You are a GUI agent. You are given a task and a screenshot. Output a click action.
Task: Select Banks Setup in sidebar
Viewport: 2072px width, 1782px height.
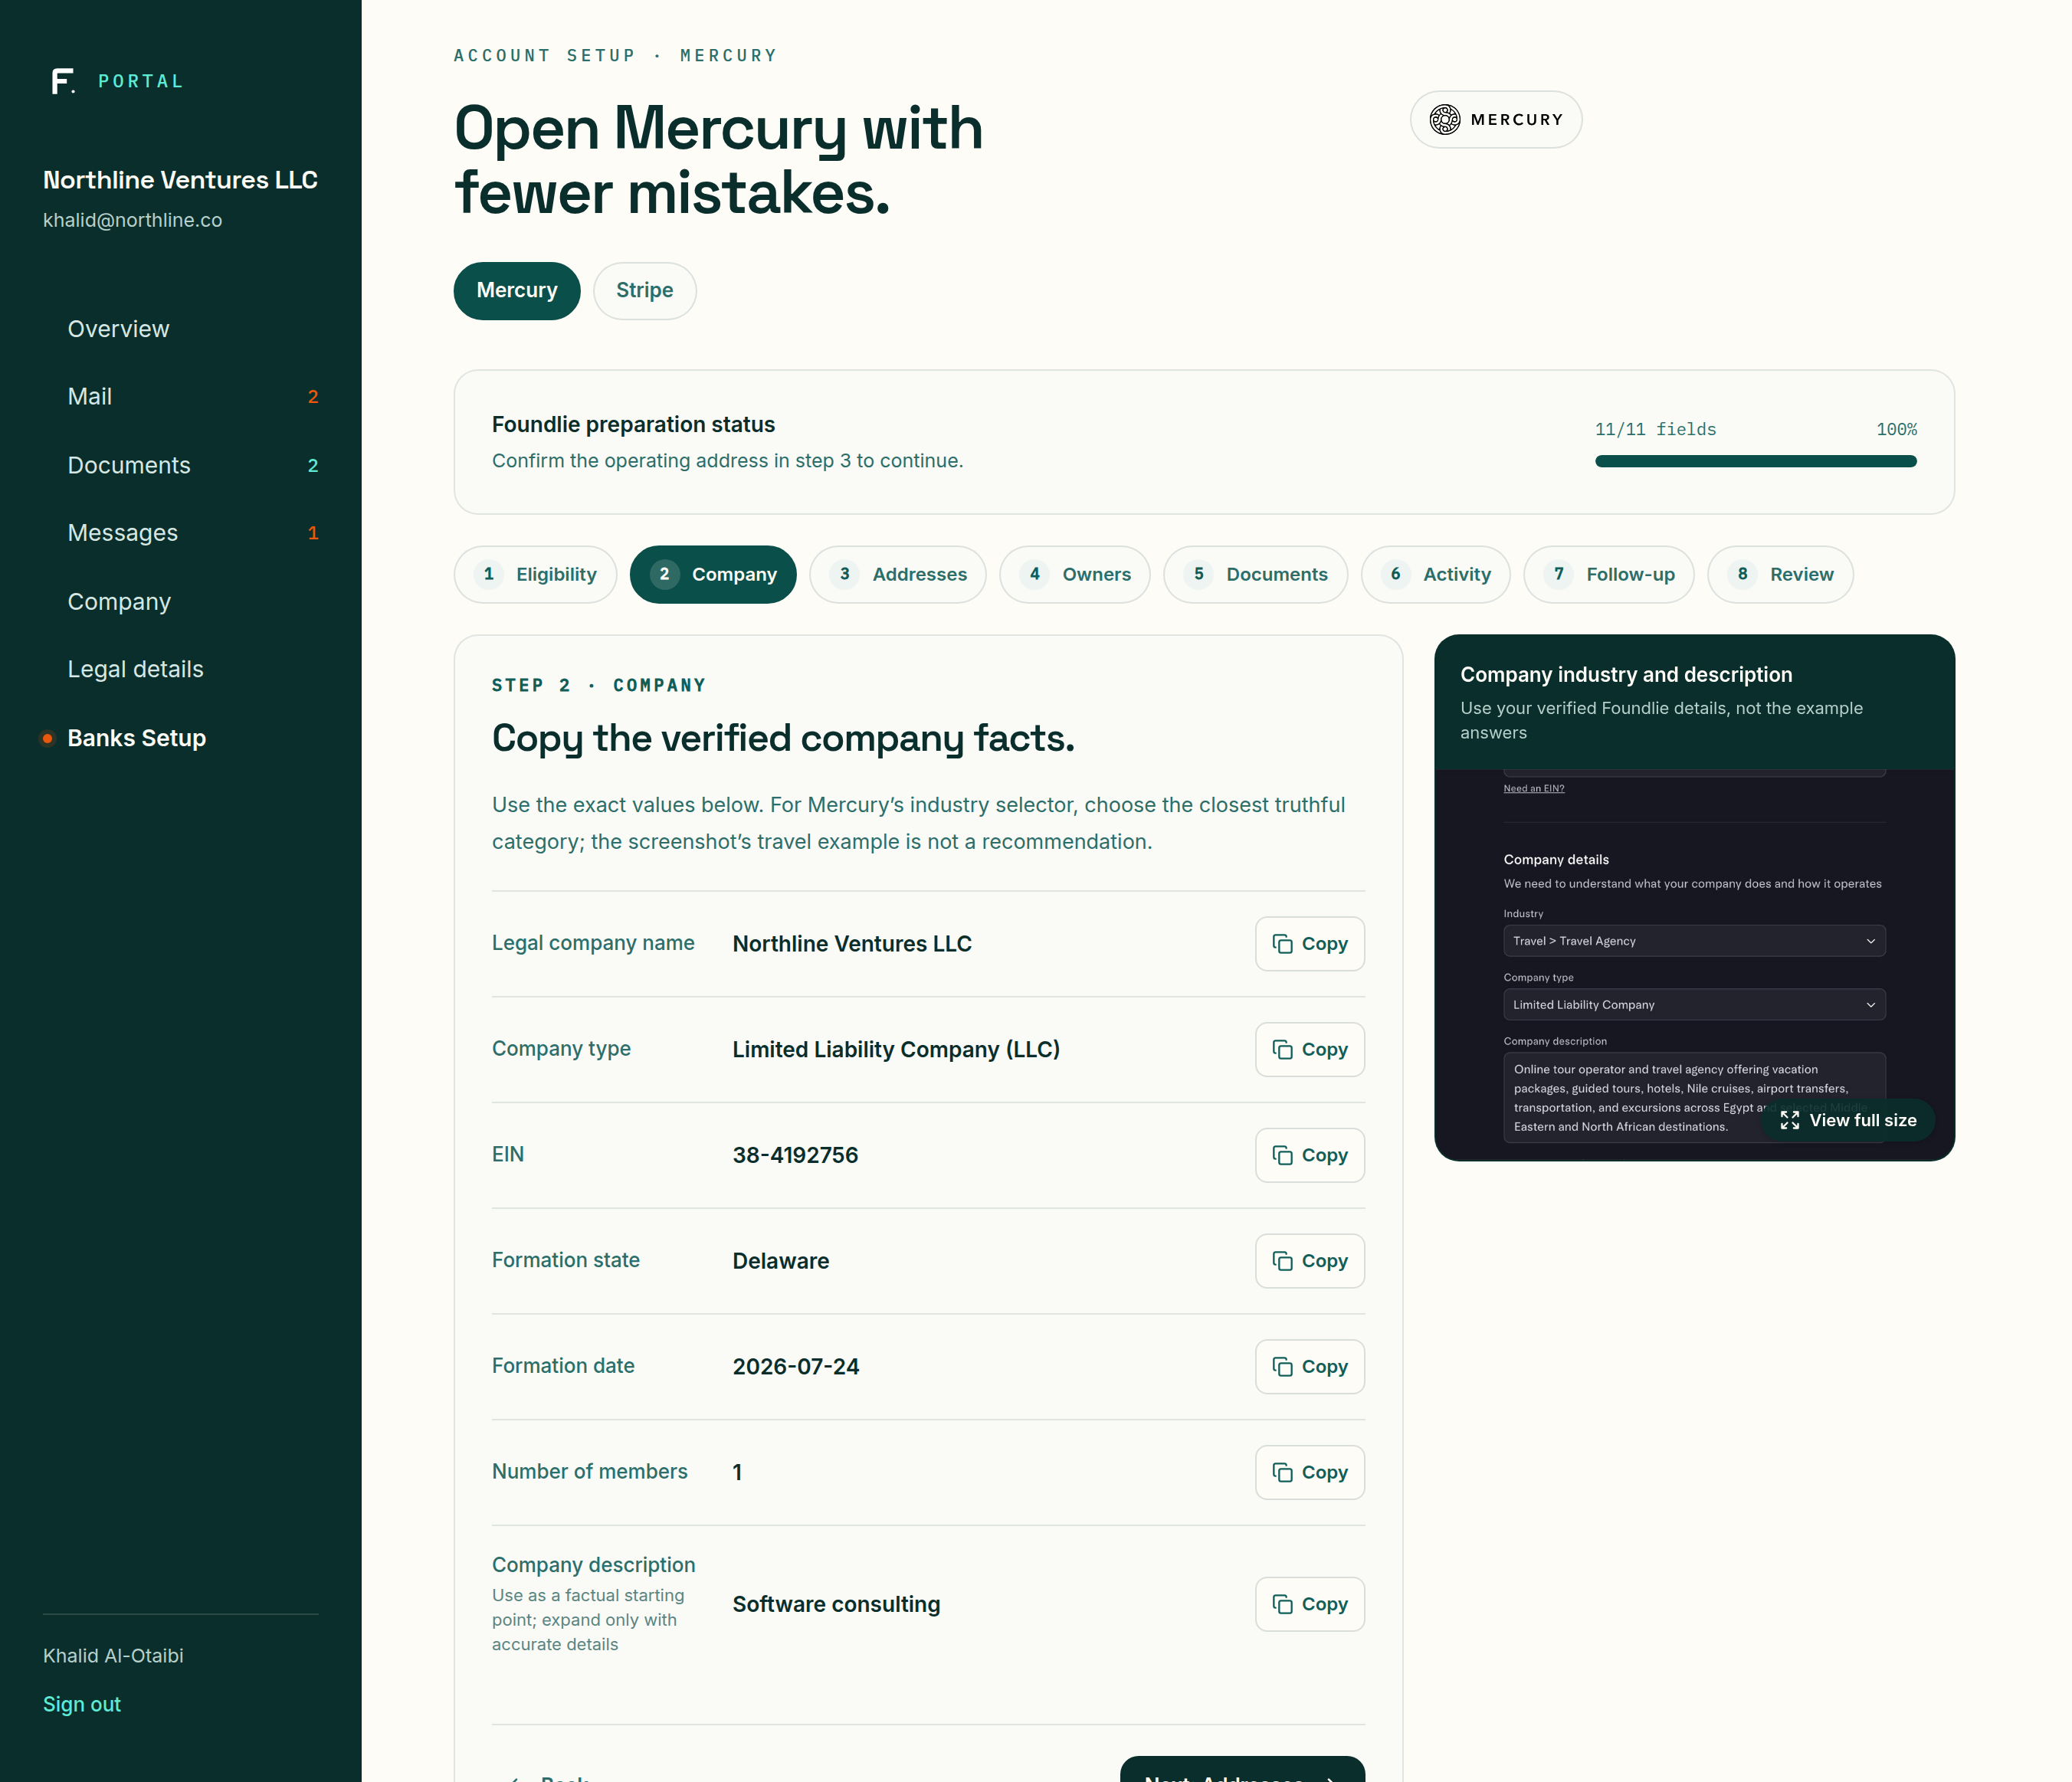point(136,738)
